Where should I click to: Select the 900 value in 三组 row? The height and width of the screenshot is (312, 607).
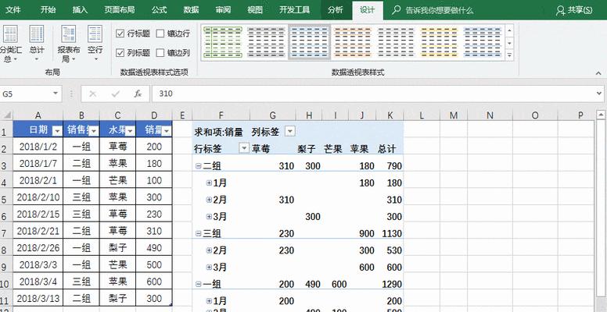[362, 234]
